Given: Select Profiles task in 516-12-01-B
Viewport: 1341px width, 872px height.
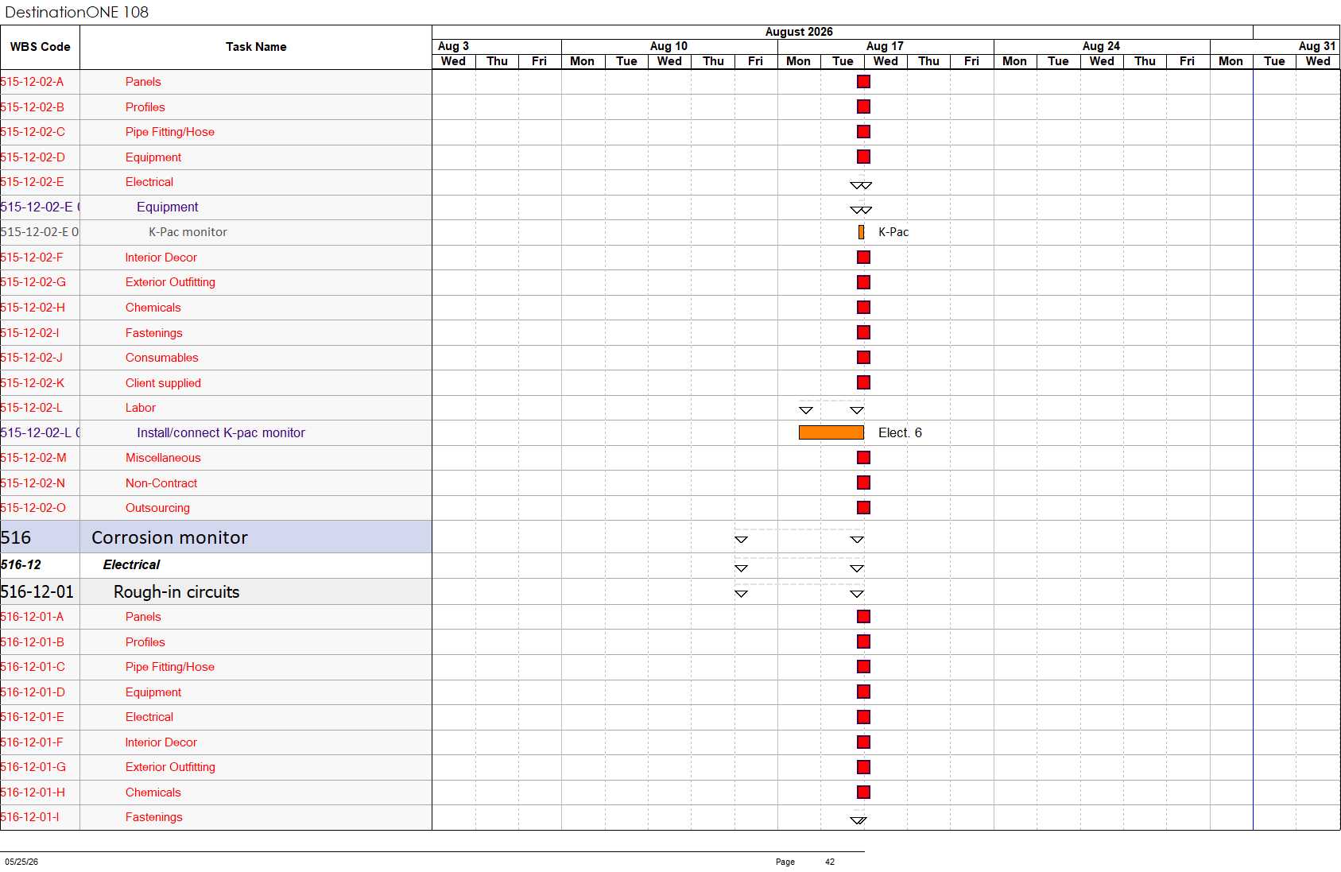Looking at the screenshot, I should pos(145,642).
